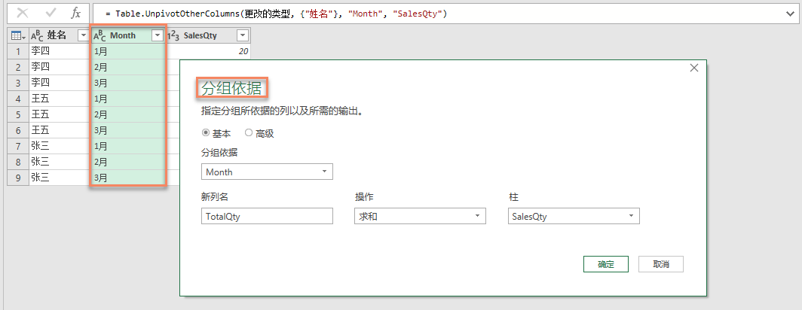Click the 王五 cell in row 6
Viewport: 802px width, 310px height.
pyautogui.click(x=60, y=130)
